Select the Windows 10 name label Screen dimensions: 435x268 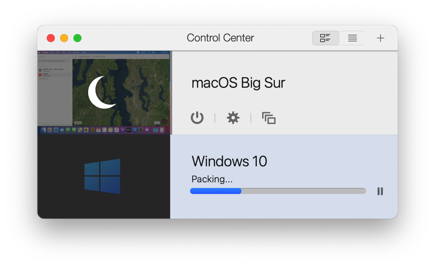coord(229,161)
